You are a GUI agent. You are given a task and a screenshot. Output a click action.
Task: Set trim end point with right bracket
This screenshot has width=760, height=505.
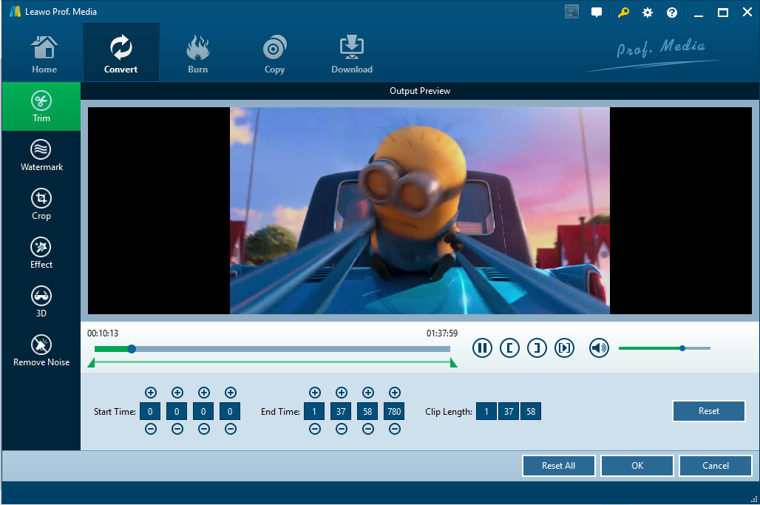537,348
